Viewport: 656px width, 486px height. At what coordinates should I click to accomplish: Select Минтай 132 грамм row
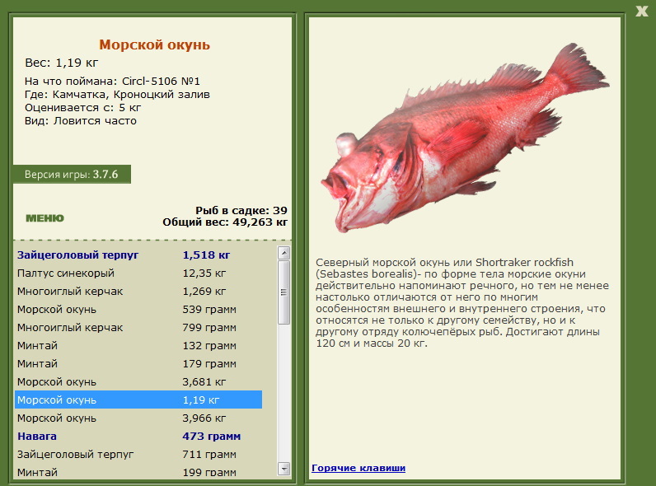pyautogui.click(x=138, y=345)
